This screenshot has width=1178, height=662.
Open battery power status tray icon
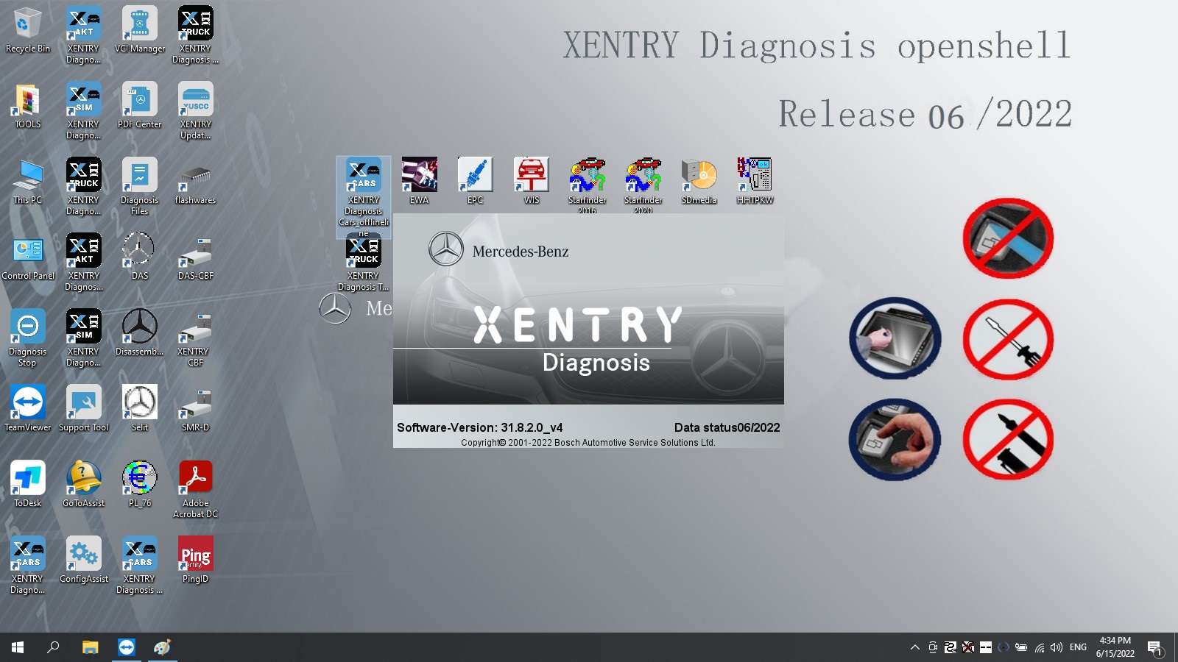(1021, 647)
